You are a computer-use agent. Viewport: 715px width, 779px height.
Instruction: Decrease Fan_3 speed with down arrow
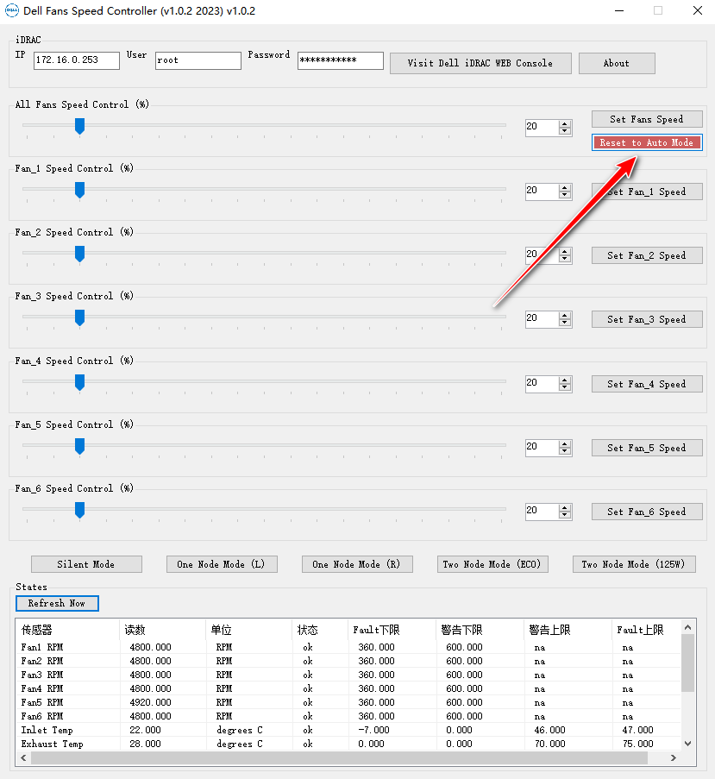pos(565,323)
